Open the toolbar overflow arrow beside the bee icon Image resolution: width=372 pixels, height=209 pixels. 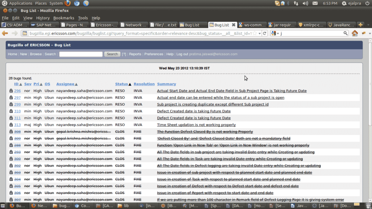tap(370, 34)
